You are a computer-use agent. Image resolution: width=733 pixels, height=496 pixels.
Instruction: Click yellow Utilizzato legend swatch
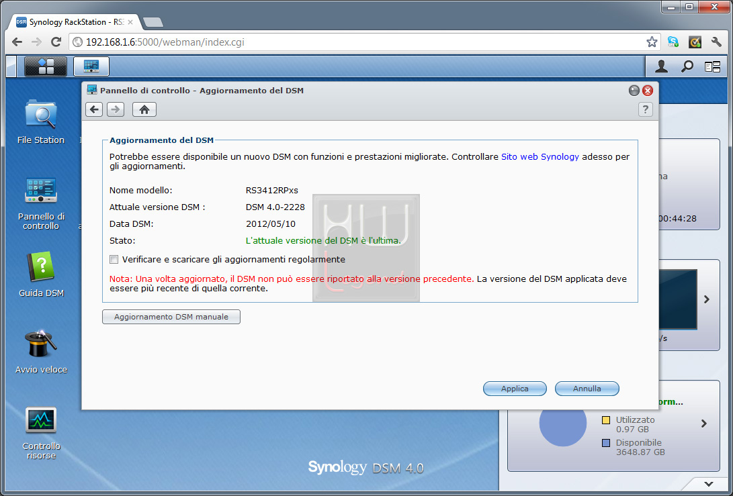[606, 420]
